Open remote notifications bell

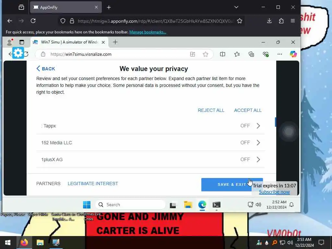click(291, 205)
